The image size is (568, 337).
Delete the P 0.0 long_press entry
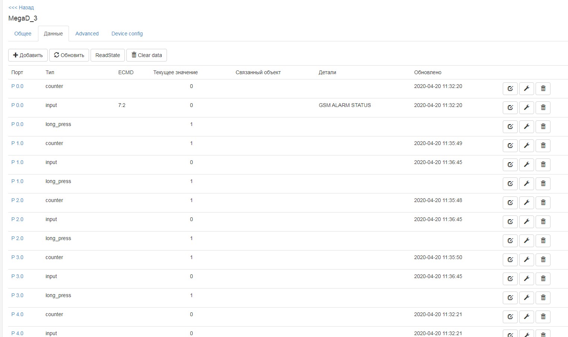click(x=543, y=126)
